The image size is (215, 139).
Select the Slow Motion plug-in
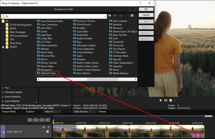82,73
